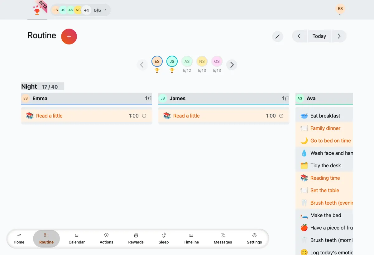This screenshot has width=374, height=255.
Task: Select Ava's Have a piece of fruit task
Action: pyautogui.click(x=324, y=228)
